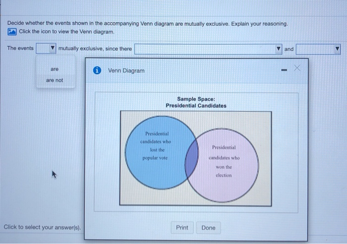Viewport: 347px width, 244px height.
Task: Click the arrow on the first dropdown
Action: click(x=53, y=48)
